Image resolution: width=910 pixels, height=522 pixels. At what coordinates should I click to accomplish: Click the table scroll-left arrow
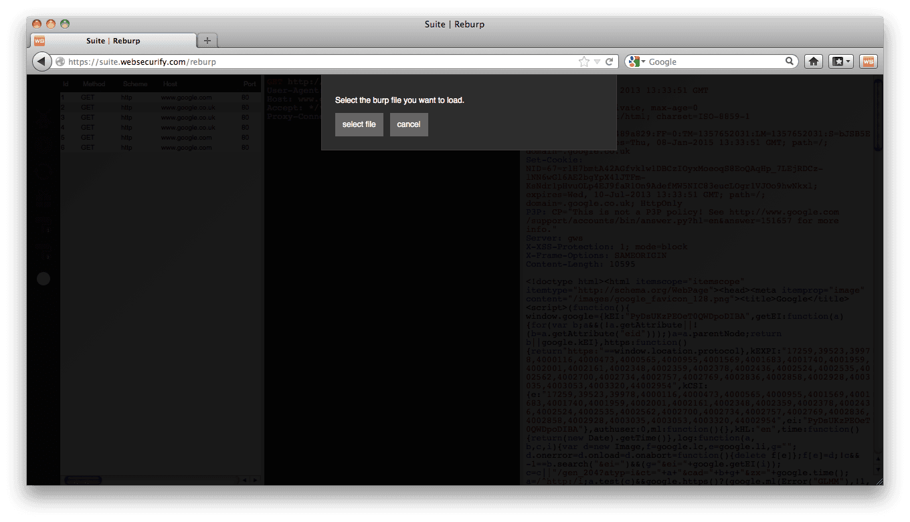click(244, 480)
